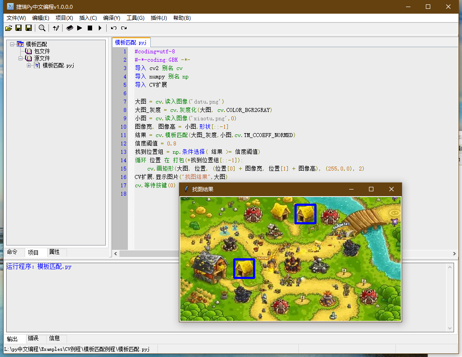
Task: Open the 编译(Y) menu
Action: point(112,18)
